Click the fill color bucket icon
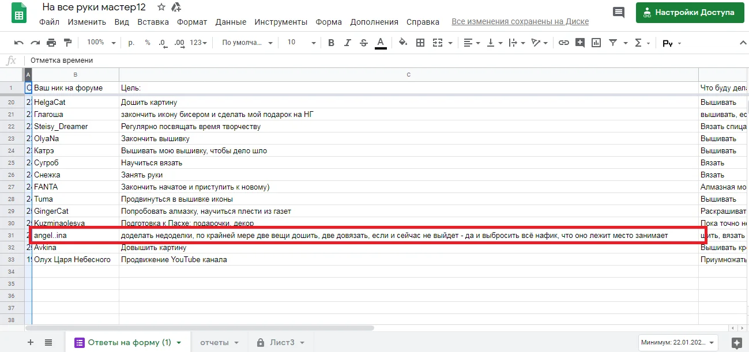This screenshot has width=749, height=352. pos(403,43)
